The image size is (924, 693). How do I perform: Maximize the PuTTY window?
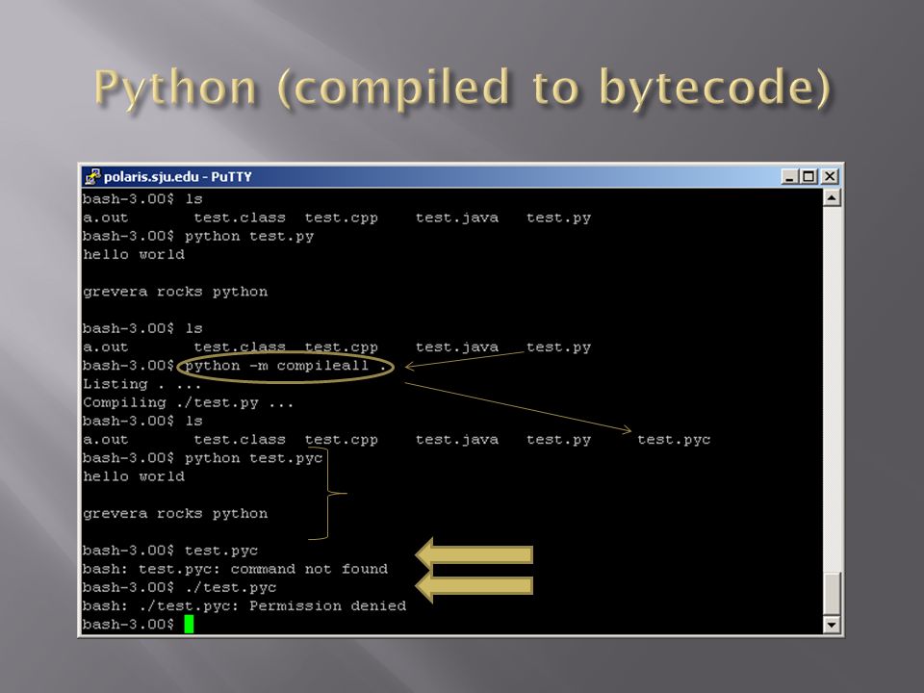(808, 176)
